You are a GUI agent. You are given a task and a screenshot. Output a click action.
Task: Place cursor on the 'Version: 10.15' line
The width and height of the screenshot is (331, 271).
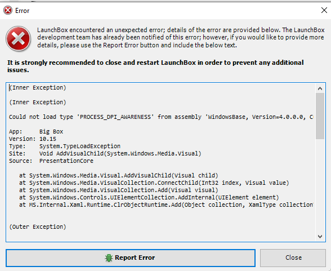[x=33, y=139]
